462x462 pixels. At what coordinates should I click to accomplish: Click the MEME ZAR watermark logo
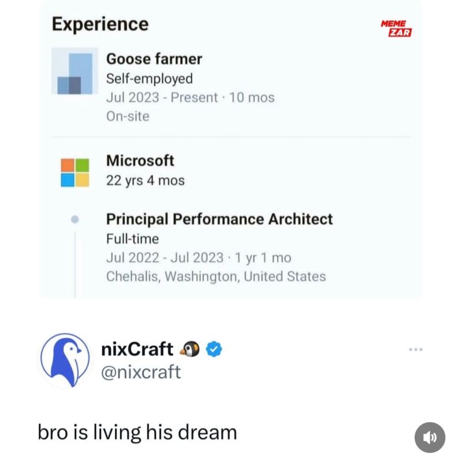point(396,28)
